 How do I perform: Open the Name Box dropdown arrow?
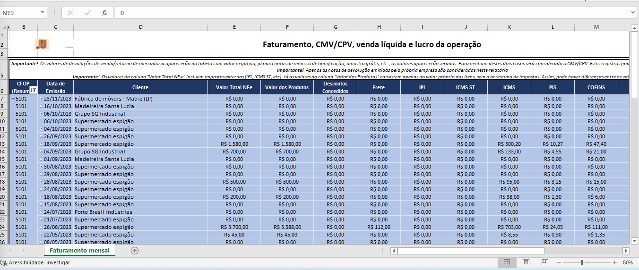43,13
